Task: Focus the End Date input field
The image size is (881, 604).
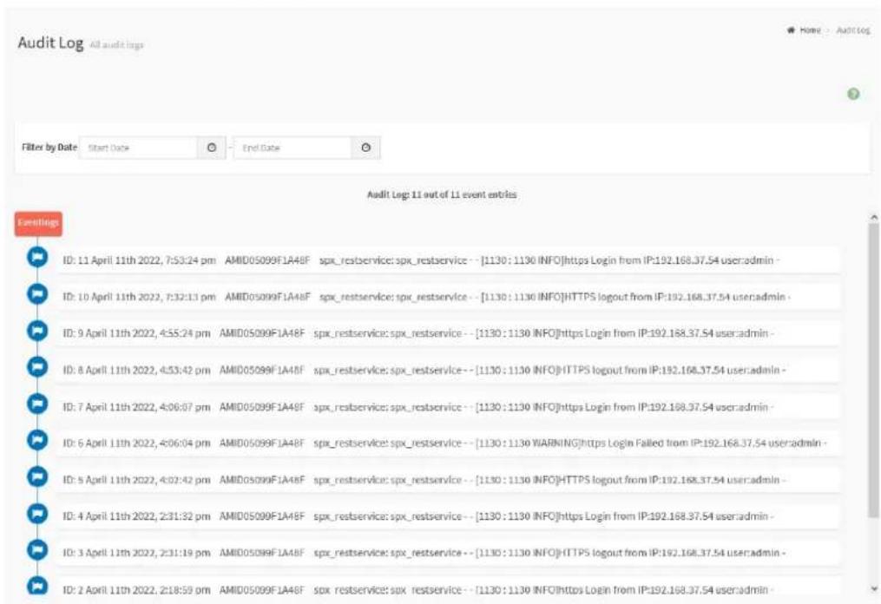Action: pyautogui.click(x=293, y=148)
